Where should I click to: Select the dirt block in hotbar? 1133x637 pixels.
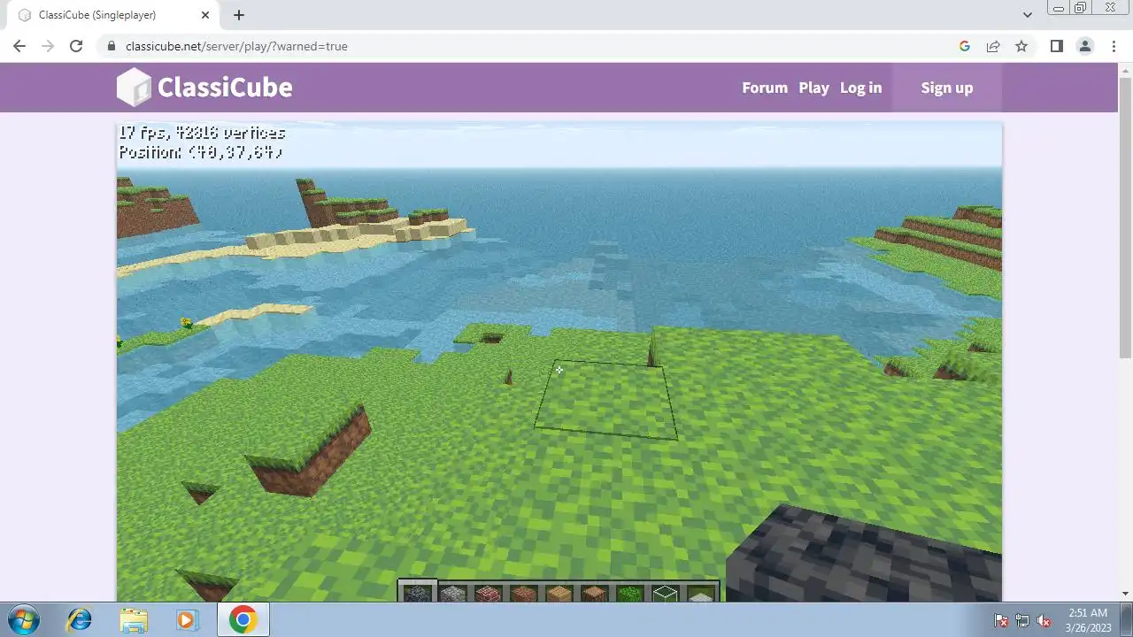click(x=523, y=594)
